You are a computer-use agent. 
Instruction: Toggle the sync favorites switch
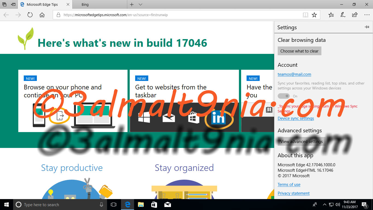284,96
